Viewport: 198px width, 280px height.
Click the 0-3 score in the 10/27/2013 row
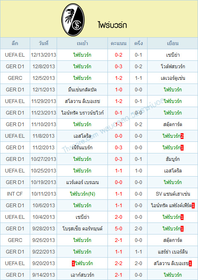(x=119, y=159)
